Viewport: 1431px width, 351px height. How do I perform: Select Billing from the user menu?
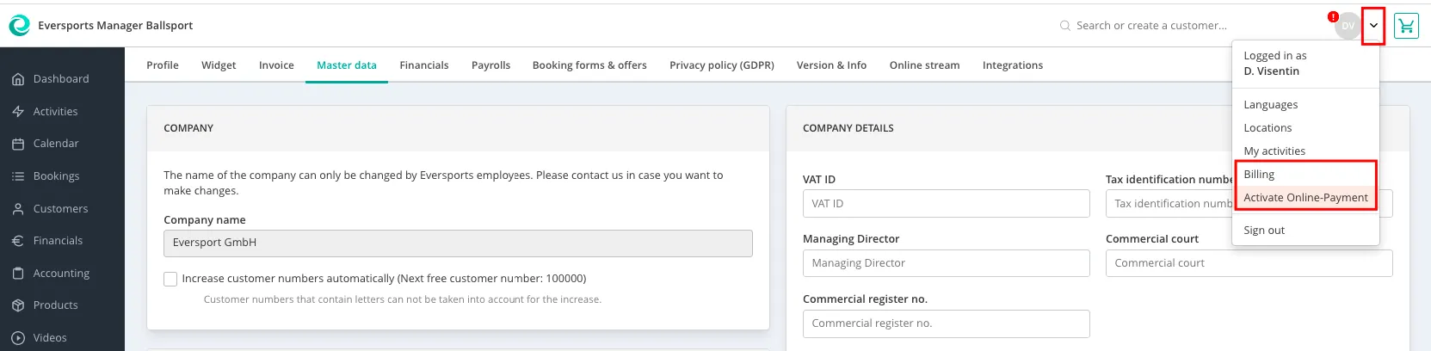pos(1259,175)
